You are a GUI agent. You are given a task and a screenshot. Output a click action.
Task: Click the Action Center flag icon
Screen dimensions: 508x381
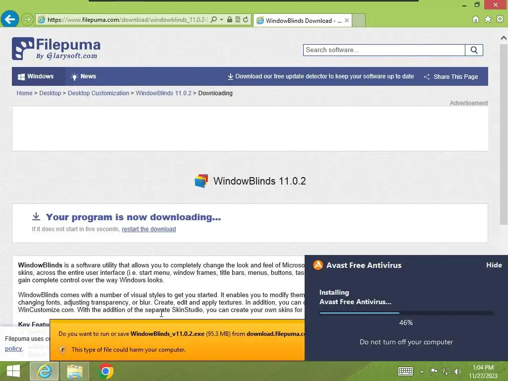coord(434,371)
